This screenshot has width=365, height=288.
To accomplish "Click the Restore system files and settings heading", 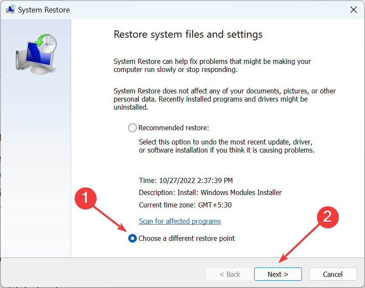I will coord(188,34).
